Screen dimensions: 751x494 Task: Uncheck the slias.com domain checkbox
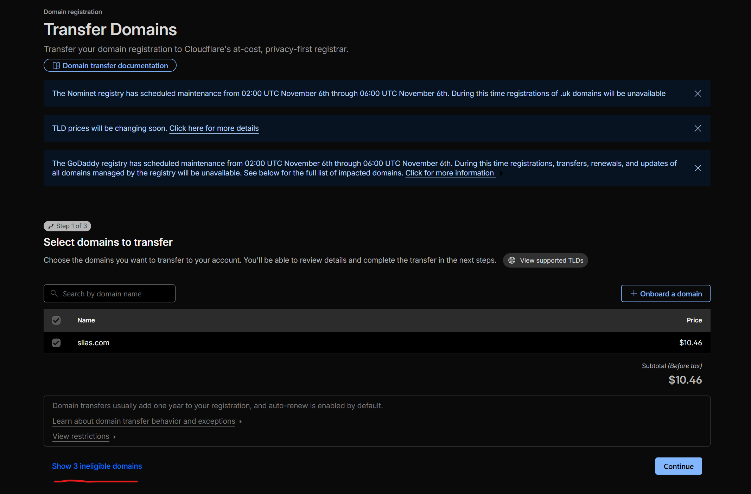point(56,343)
